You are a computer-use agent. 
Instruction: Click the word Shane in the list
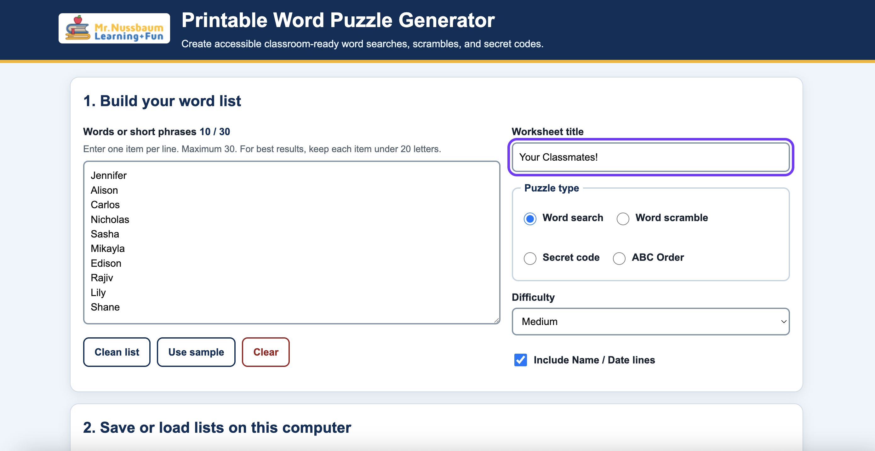105,307
